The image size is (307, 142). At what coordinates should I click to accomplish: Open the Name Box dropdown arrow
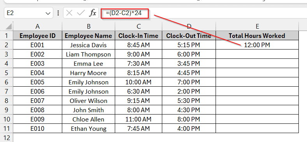click(48, 13)
